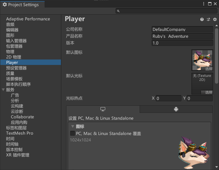Click the 光标热点 Y value field

(200, 98)
